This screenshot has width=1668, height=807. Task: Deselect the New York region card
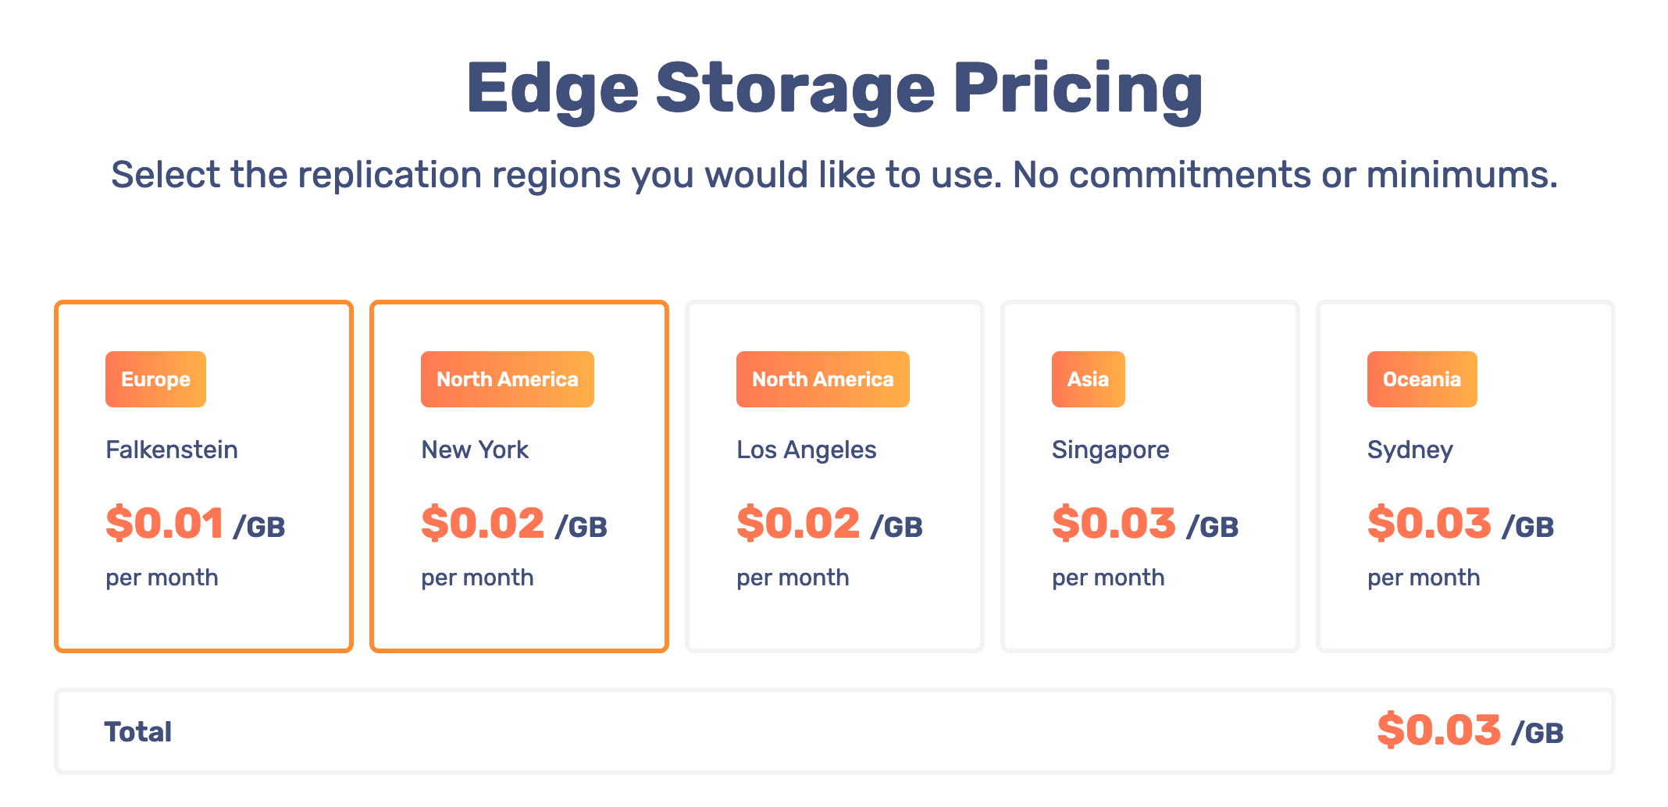tap(519, 476)
